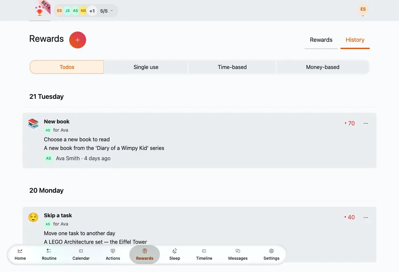Screen dimensions: 399x272
Task: Click the LEGO Architecture set description
Action: pos(95,242)
